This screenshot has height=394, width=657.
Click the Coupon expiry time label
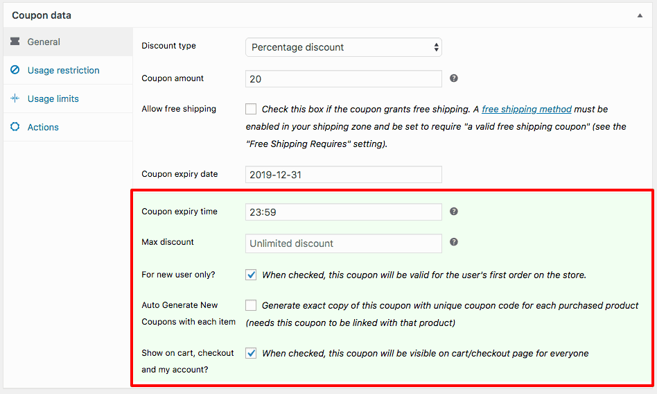click(x=179, y=211)
